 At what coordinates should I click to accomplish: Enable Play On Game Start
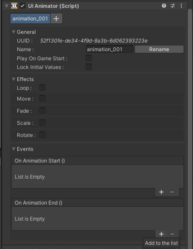tap(89, 58)
